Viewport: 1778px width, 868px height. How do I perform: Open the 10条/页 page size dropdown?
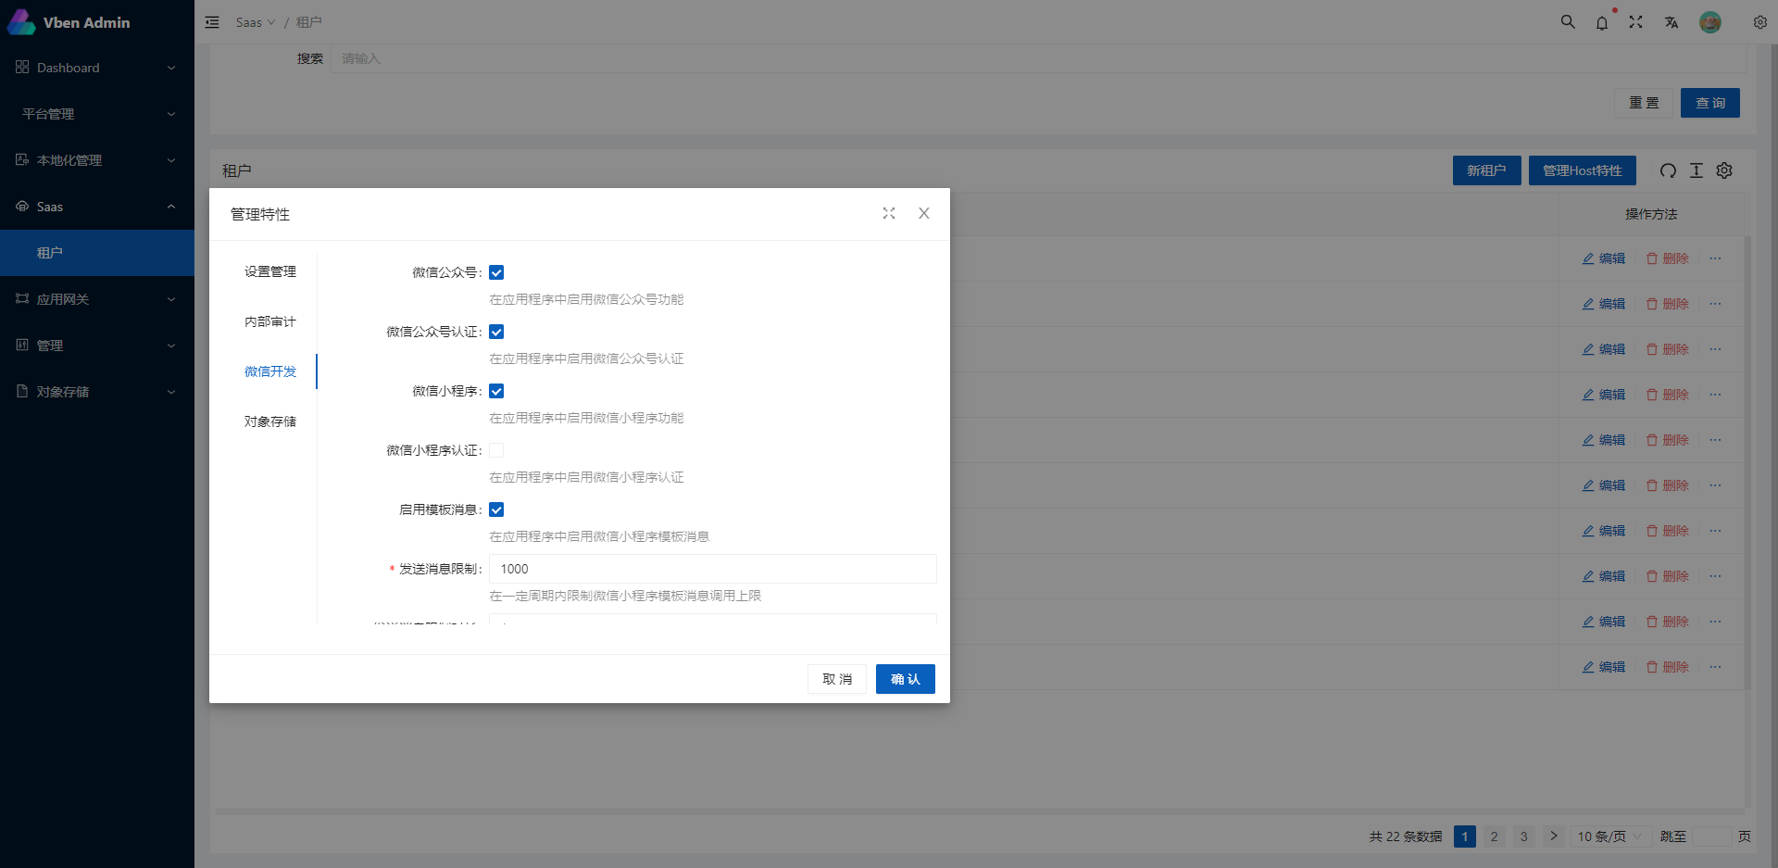tap(1609, 837)
